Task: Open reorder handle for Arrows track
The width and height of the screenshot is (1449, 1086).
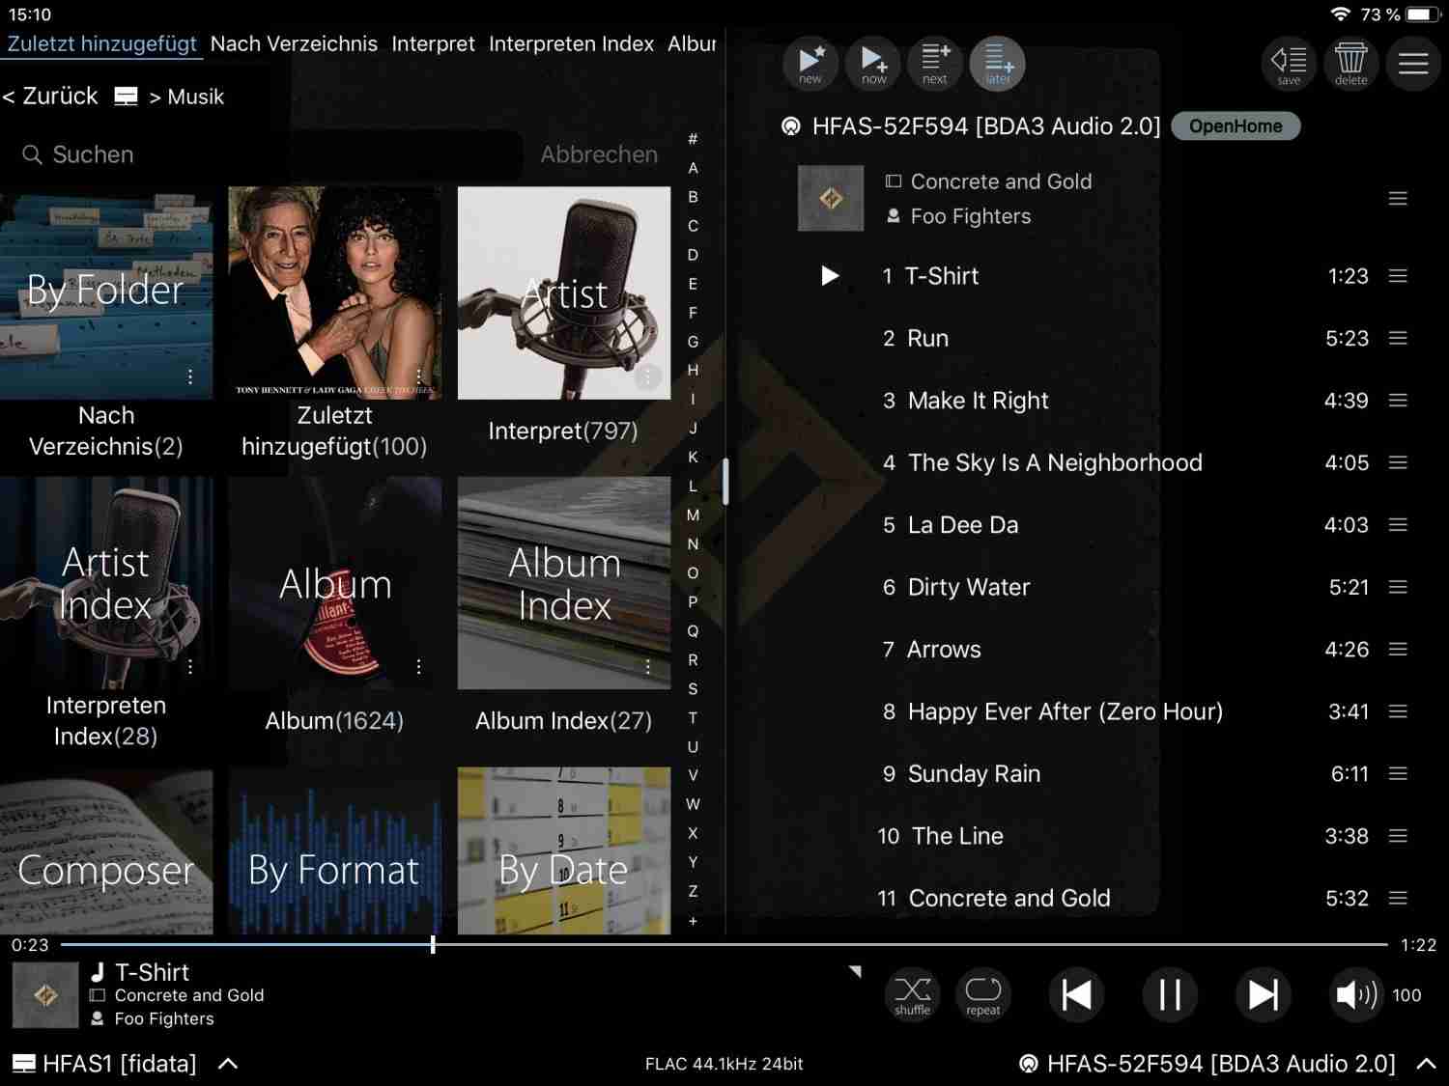Action: tap(1398, 650)
